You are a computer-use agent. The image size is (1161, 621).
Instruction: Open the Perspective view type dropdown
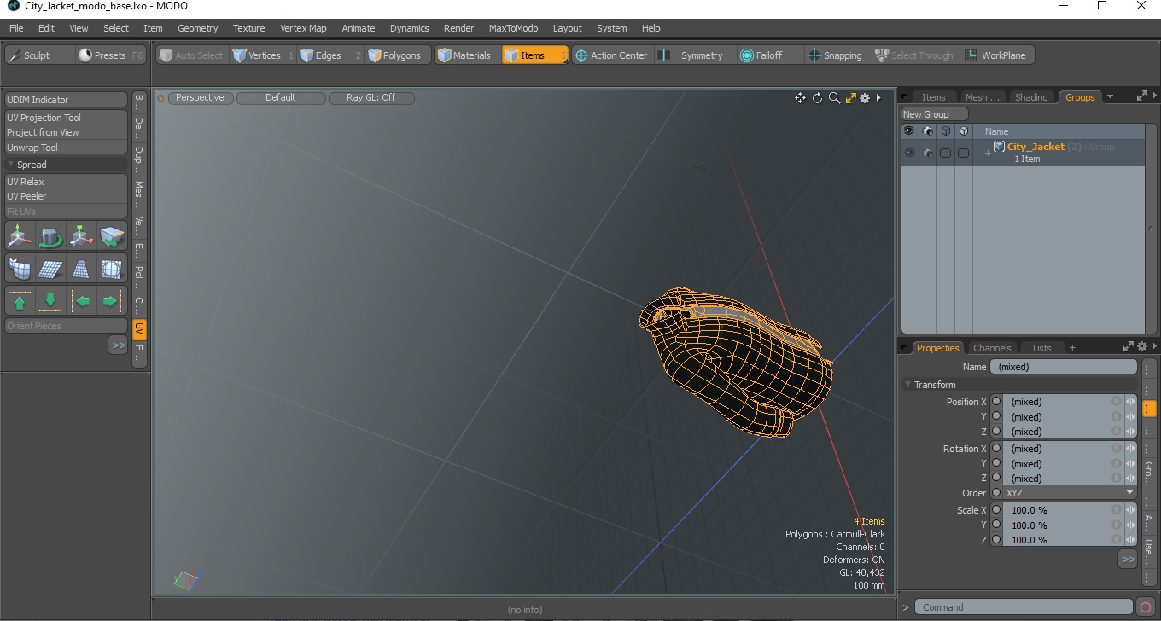(201, 98)
